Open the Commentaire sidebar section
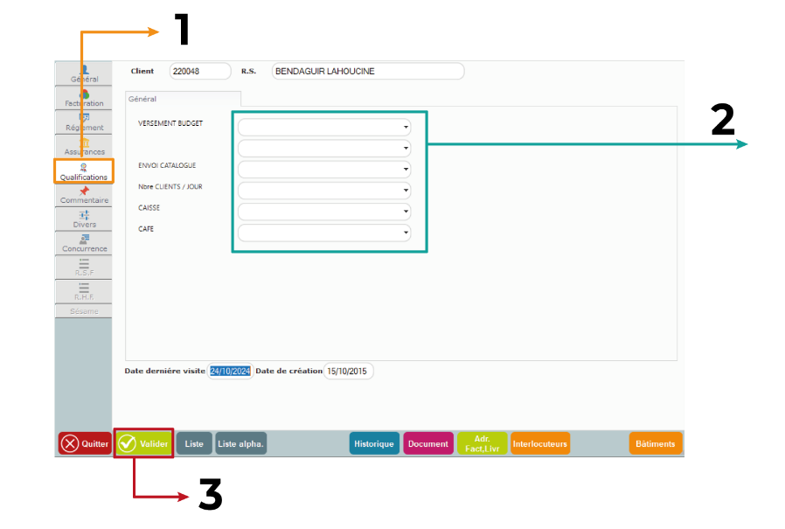 84,195
